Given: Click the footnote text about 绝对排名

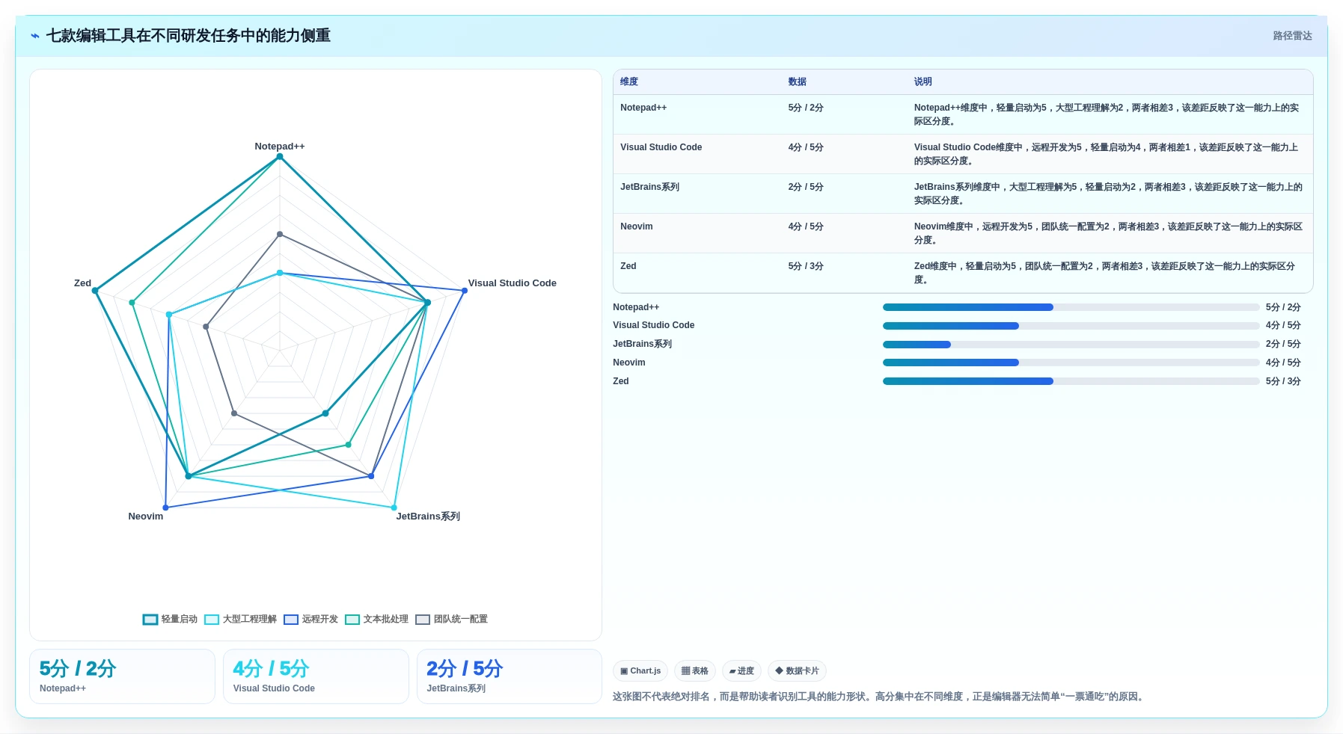Looking at the screenshot, I should [x=880, y=697].
